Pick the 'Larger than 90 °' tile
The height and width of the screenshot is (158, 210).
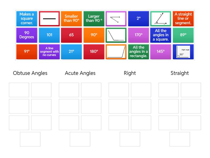pyautogui.click(x=94, y=19)
